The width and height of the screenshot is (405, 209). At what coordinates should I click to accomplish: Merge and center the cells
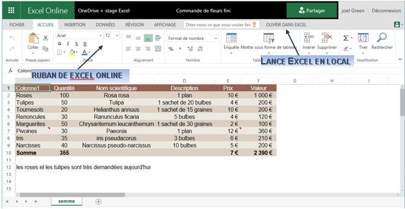pyautogui.click(x=158, y=49)
